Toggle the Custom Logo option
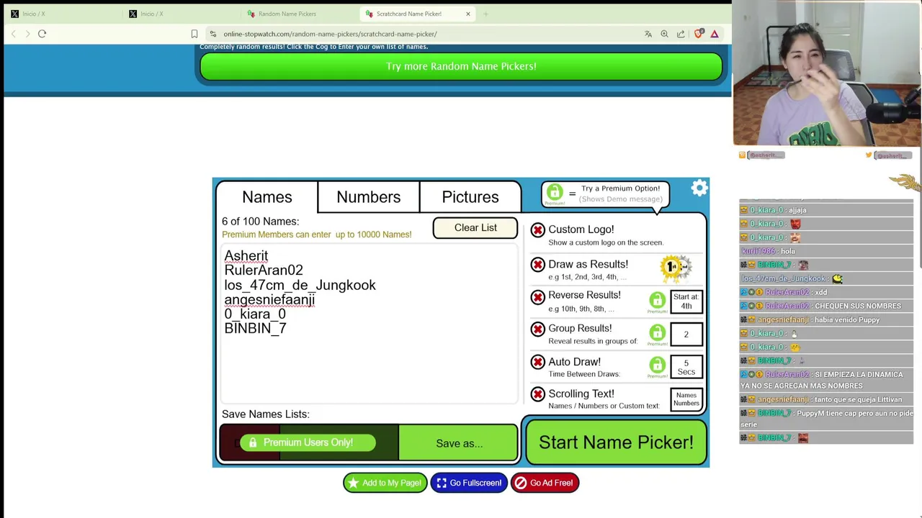Image resolution: width=922 pixels, height=518 pixels. 538,230
